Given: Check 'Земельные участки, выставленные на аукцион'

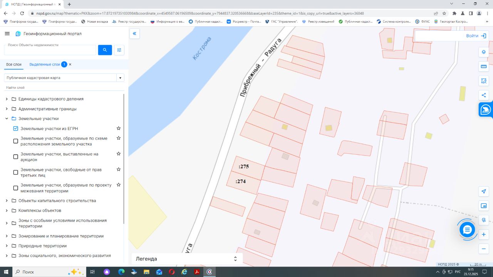Looking at the screenshot, I should pyautogui.click(x=16, y=157).
